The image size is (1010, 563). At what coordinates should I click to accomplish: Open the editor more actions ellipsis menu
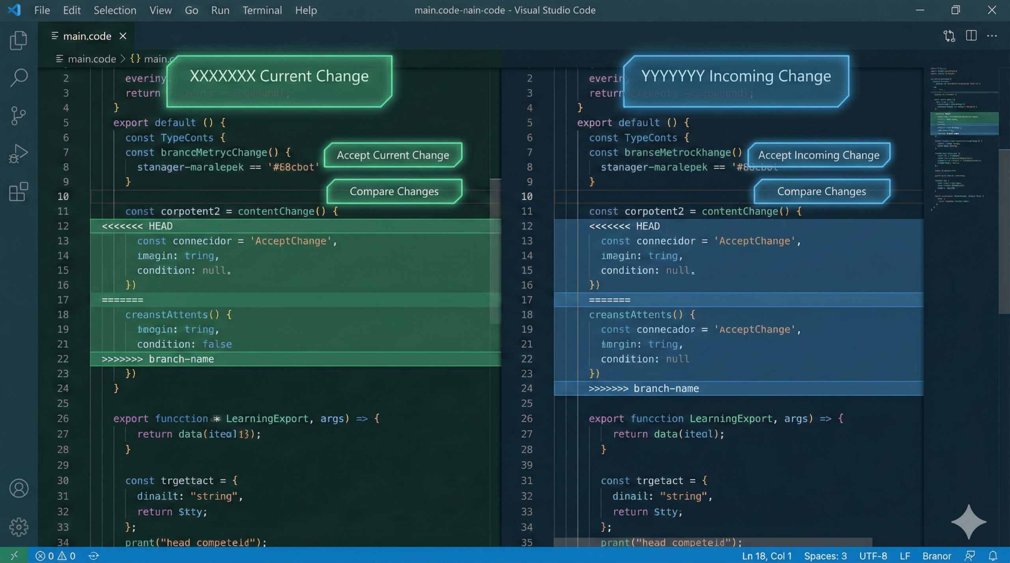[993, 35]
